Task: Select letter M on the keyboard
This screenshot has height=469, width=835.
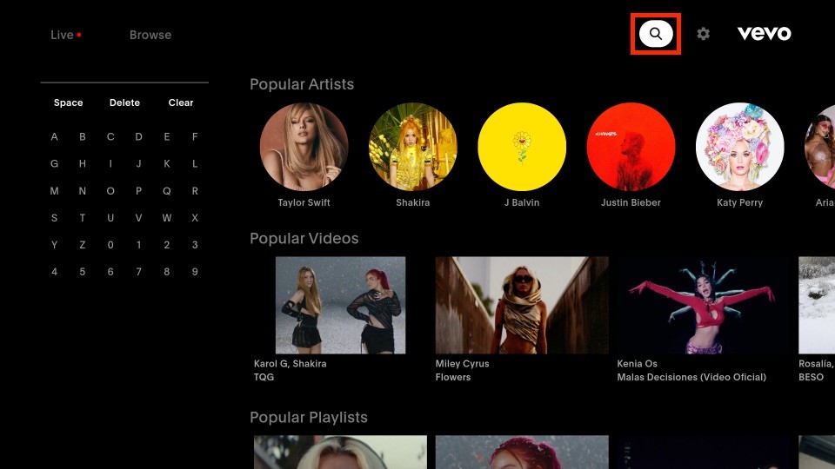Action: point(54,191)
